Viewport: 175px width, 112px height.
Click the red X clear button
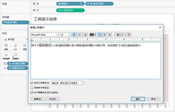point(129,35)
